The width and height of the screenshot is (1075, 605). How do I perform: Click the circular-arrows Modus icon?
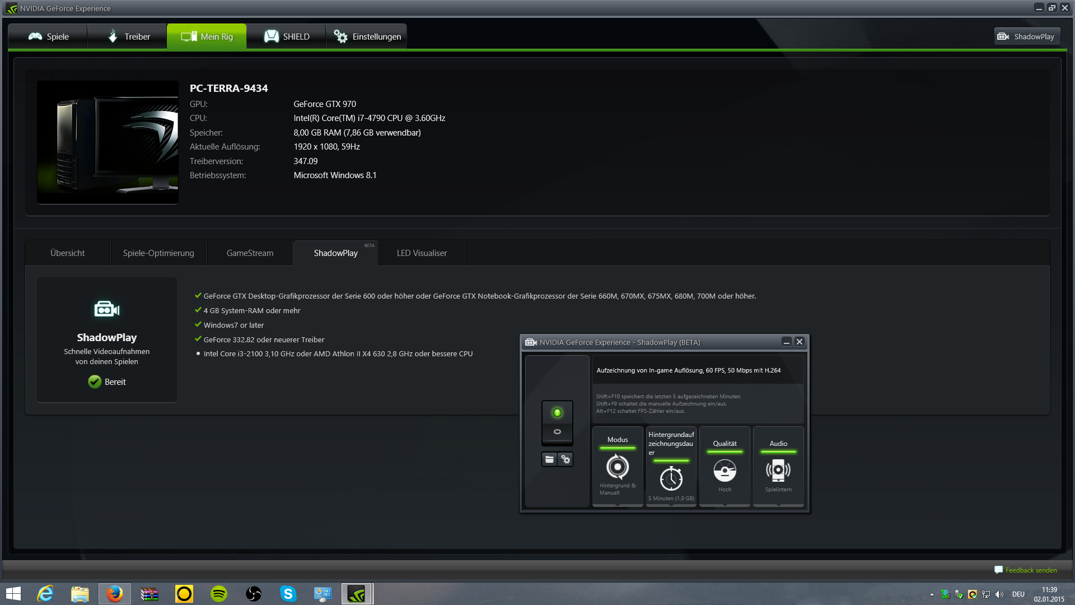(x=618, y=467)
